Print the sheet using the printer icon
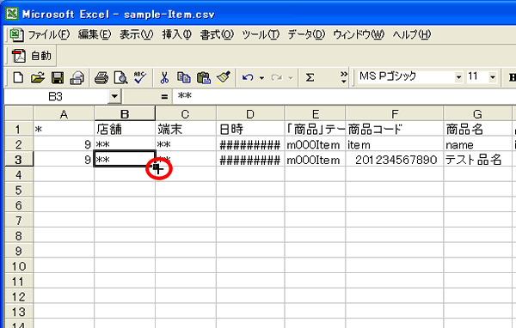The height and width of the screenshot is (328, 516). coord(101,78)
